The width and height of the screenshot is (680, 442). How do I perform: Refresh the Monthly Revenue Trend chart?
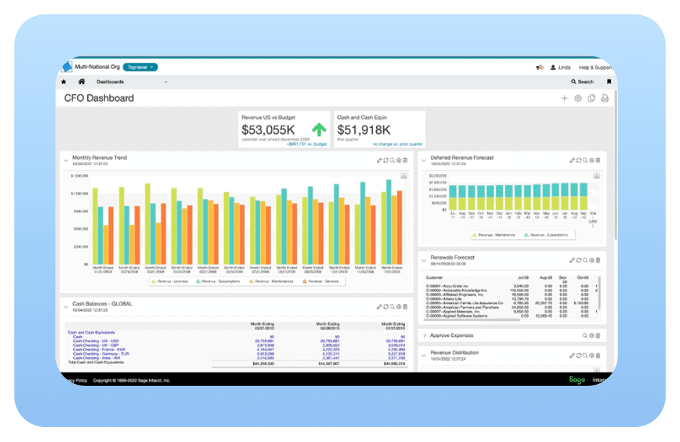pos(386,161)
